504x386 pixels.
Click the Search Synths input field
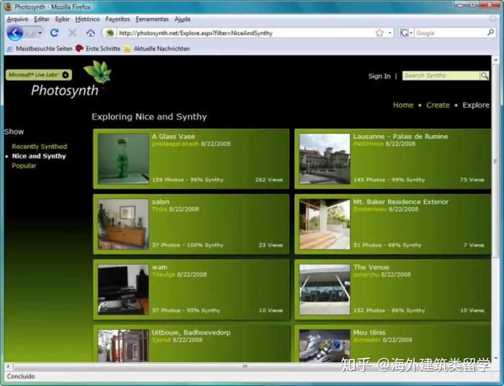tap(441, 76)
